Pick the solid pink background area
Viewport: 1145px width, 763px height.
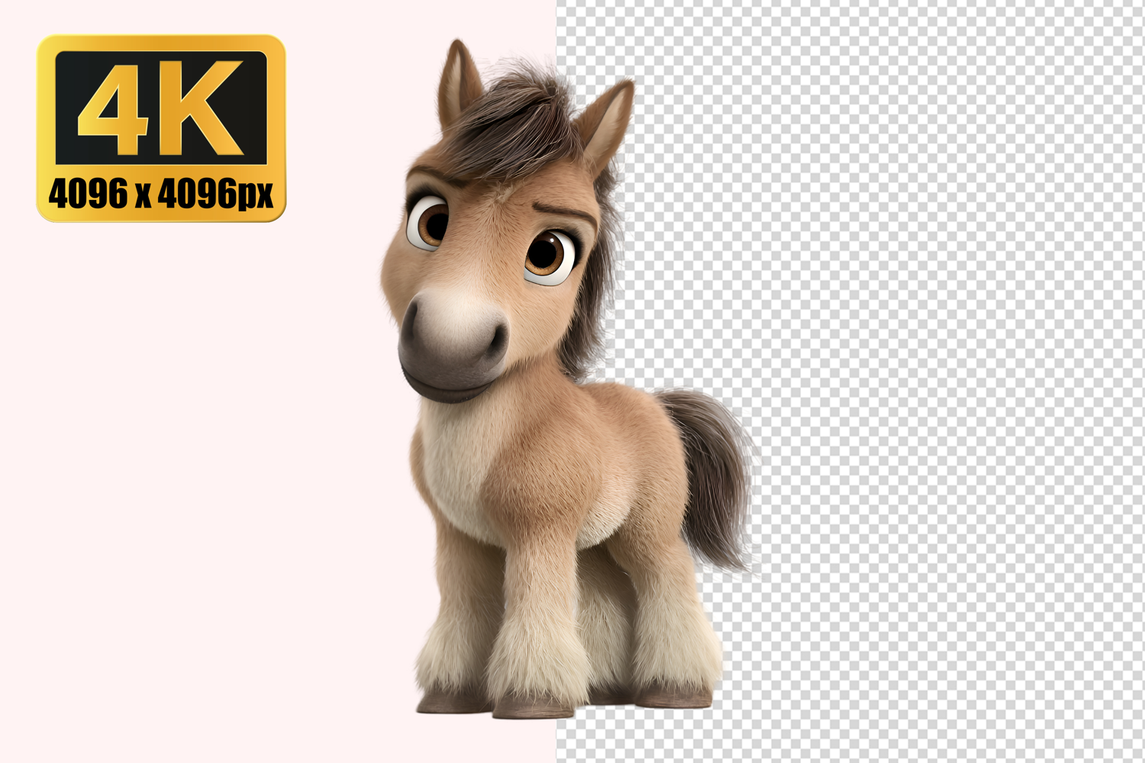191,458
